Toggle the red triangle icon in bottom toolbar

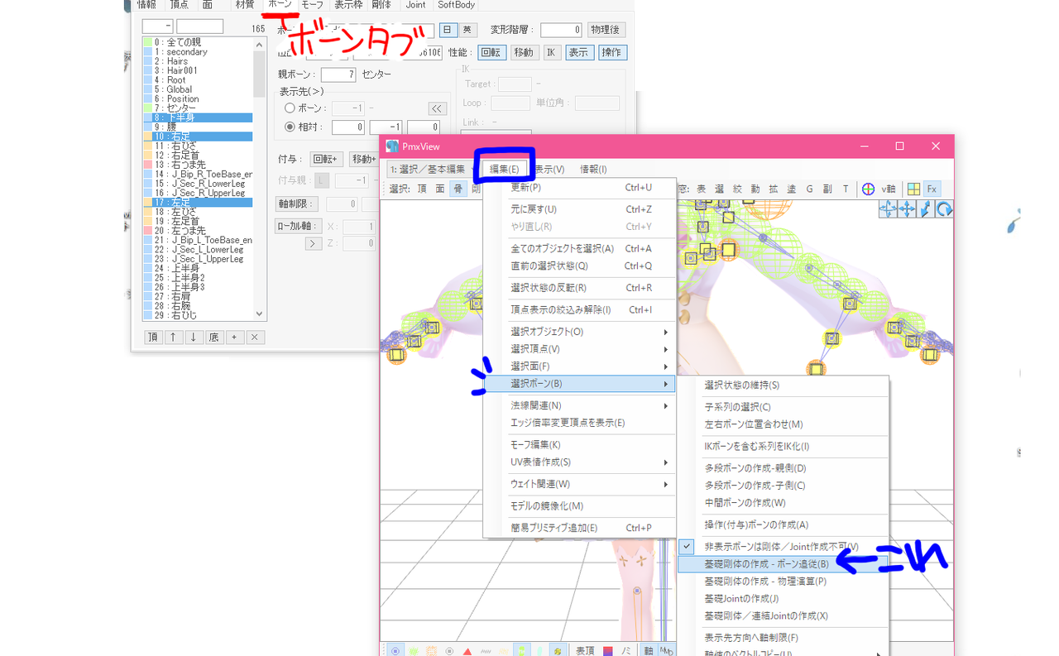467,651
